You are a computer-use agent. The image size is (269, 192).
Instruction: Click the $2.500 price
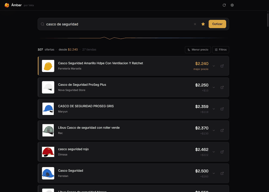[x=202, y=171]
